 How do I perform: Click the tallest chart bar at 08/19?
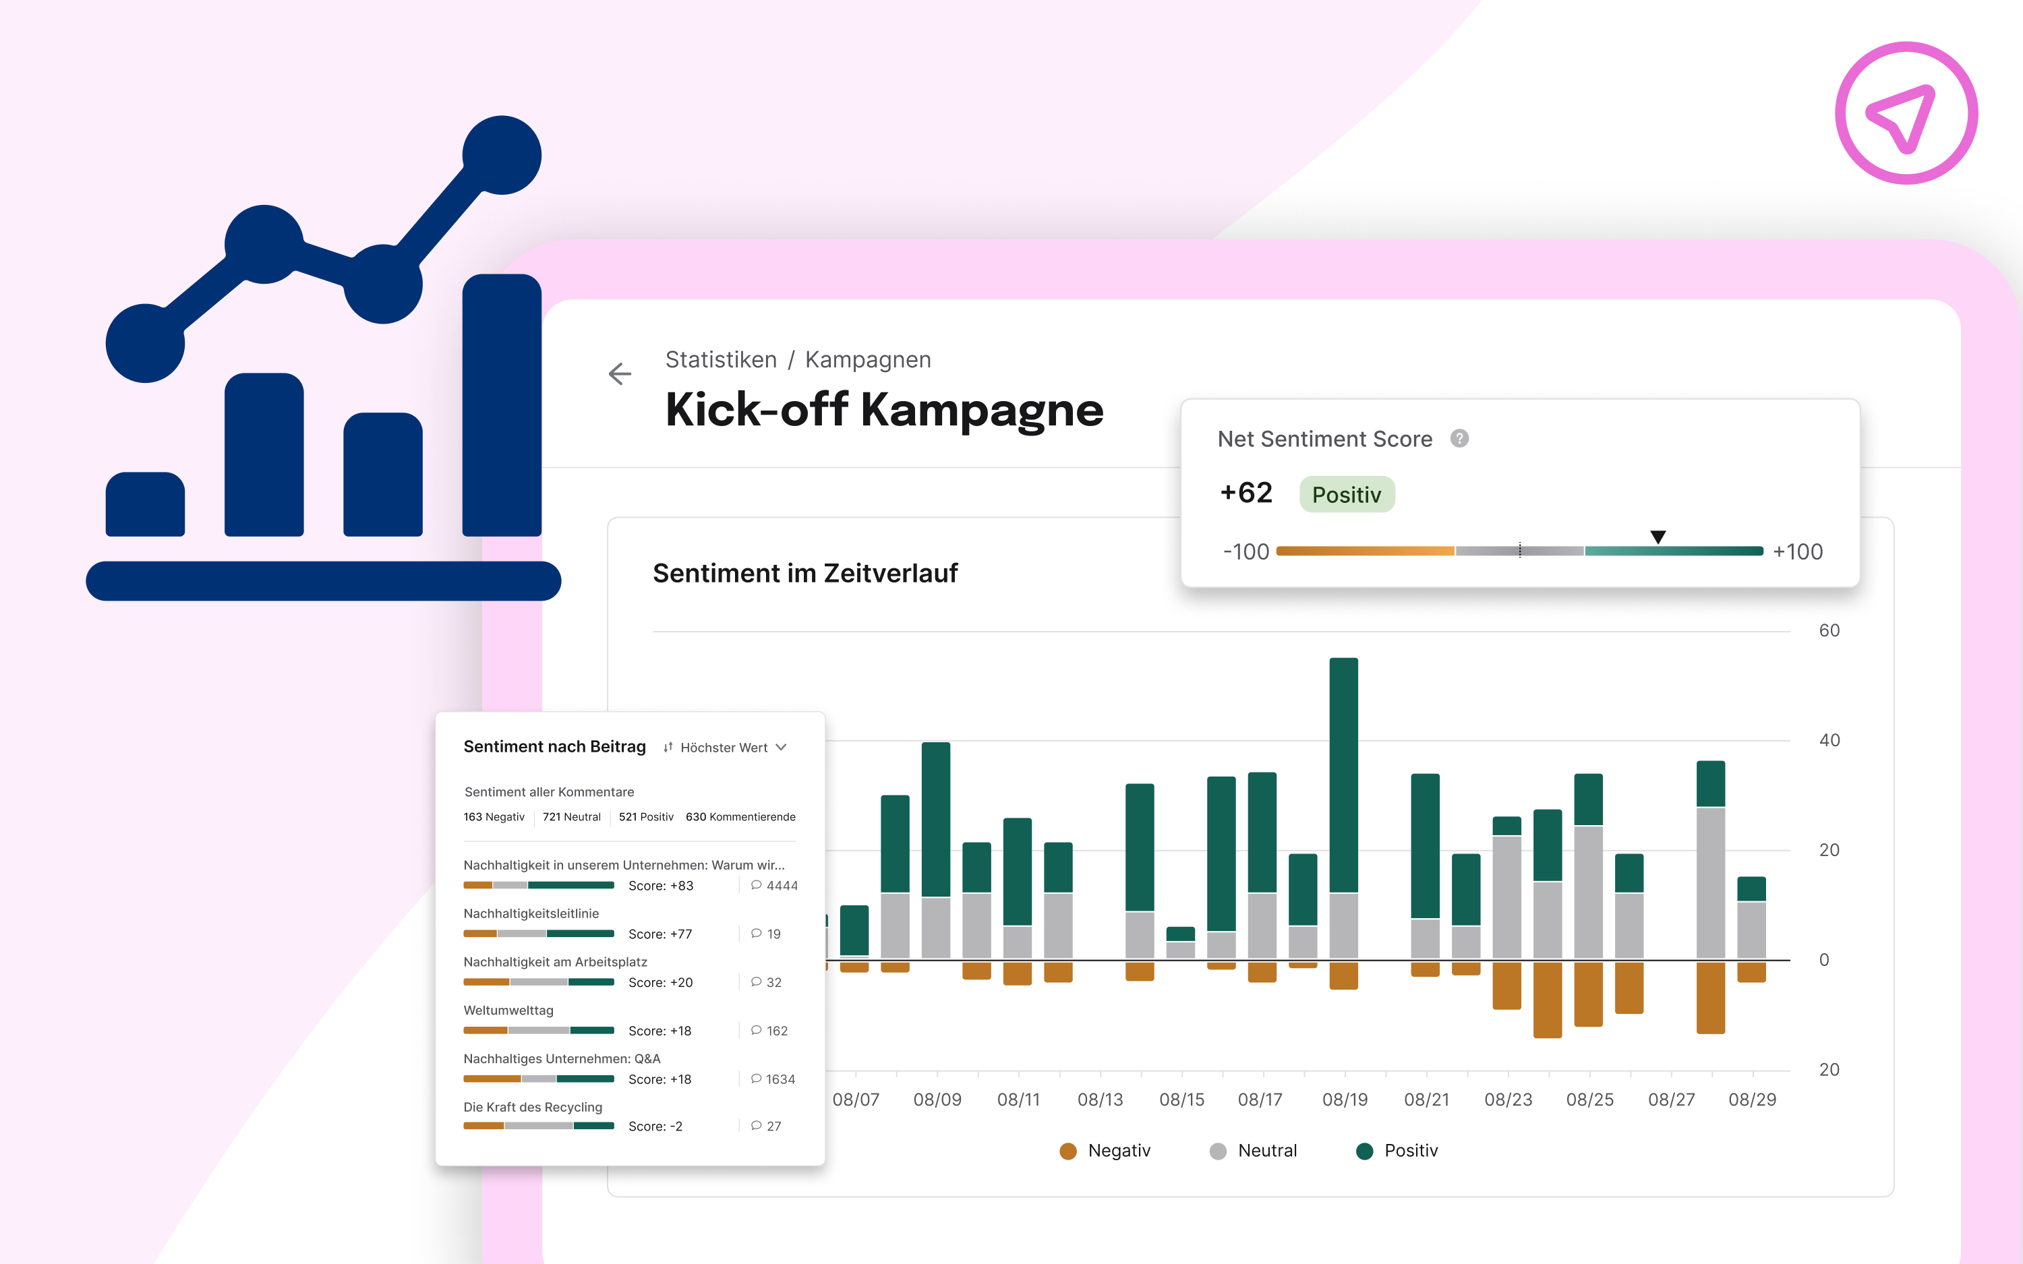click(x=1343, y=823)
